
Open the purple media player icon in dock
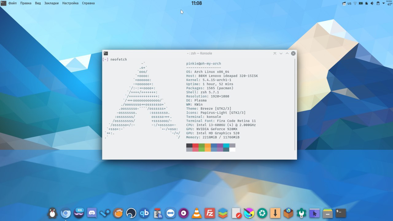(x=184, y=213)
